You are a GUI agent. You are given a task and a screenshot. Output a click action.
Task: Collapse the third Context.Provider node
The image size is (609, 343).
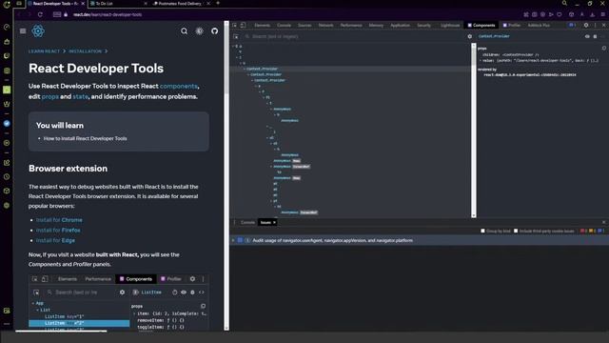(x=252, y=80)
